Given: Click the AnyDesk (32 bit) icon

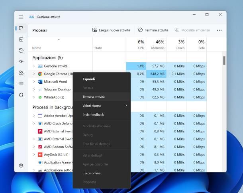Looking at the screenshot, I should [x=40, y=155].
